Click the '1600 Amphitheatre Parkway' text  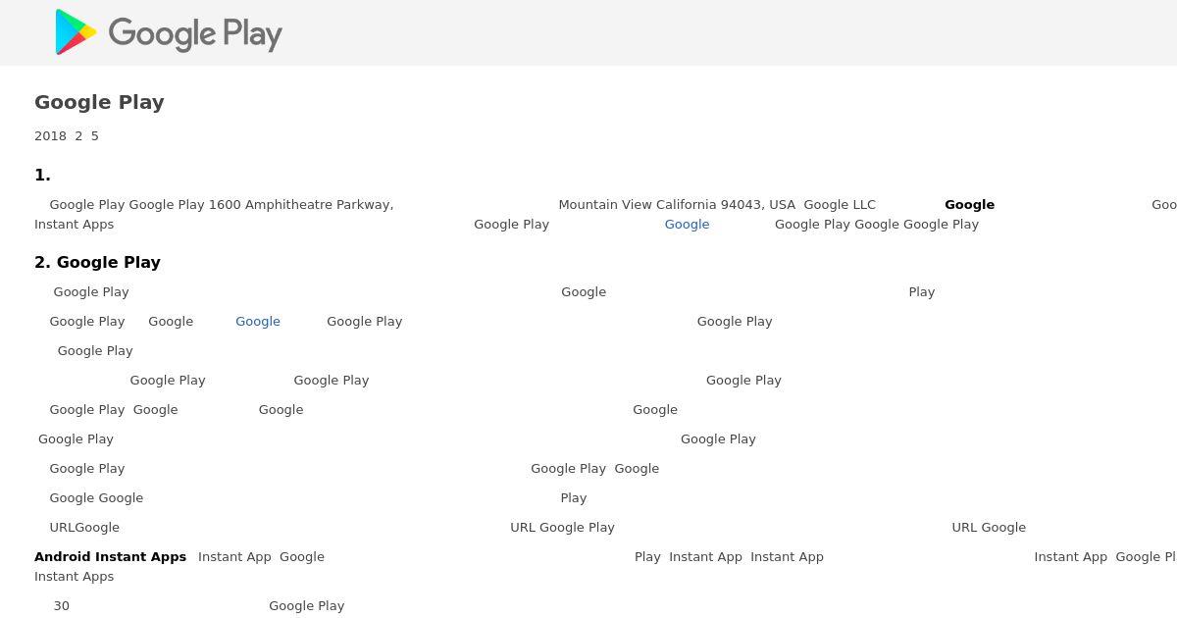[300, 205]
